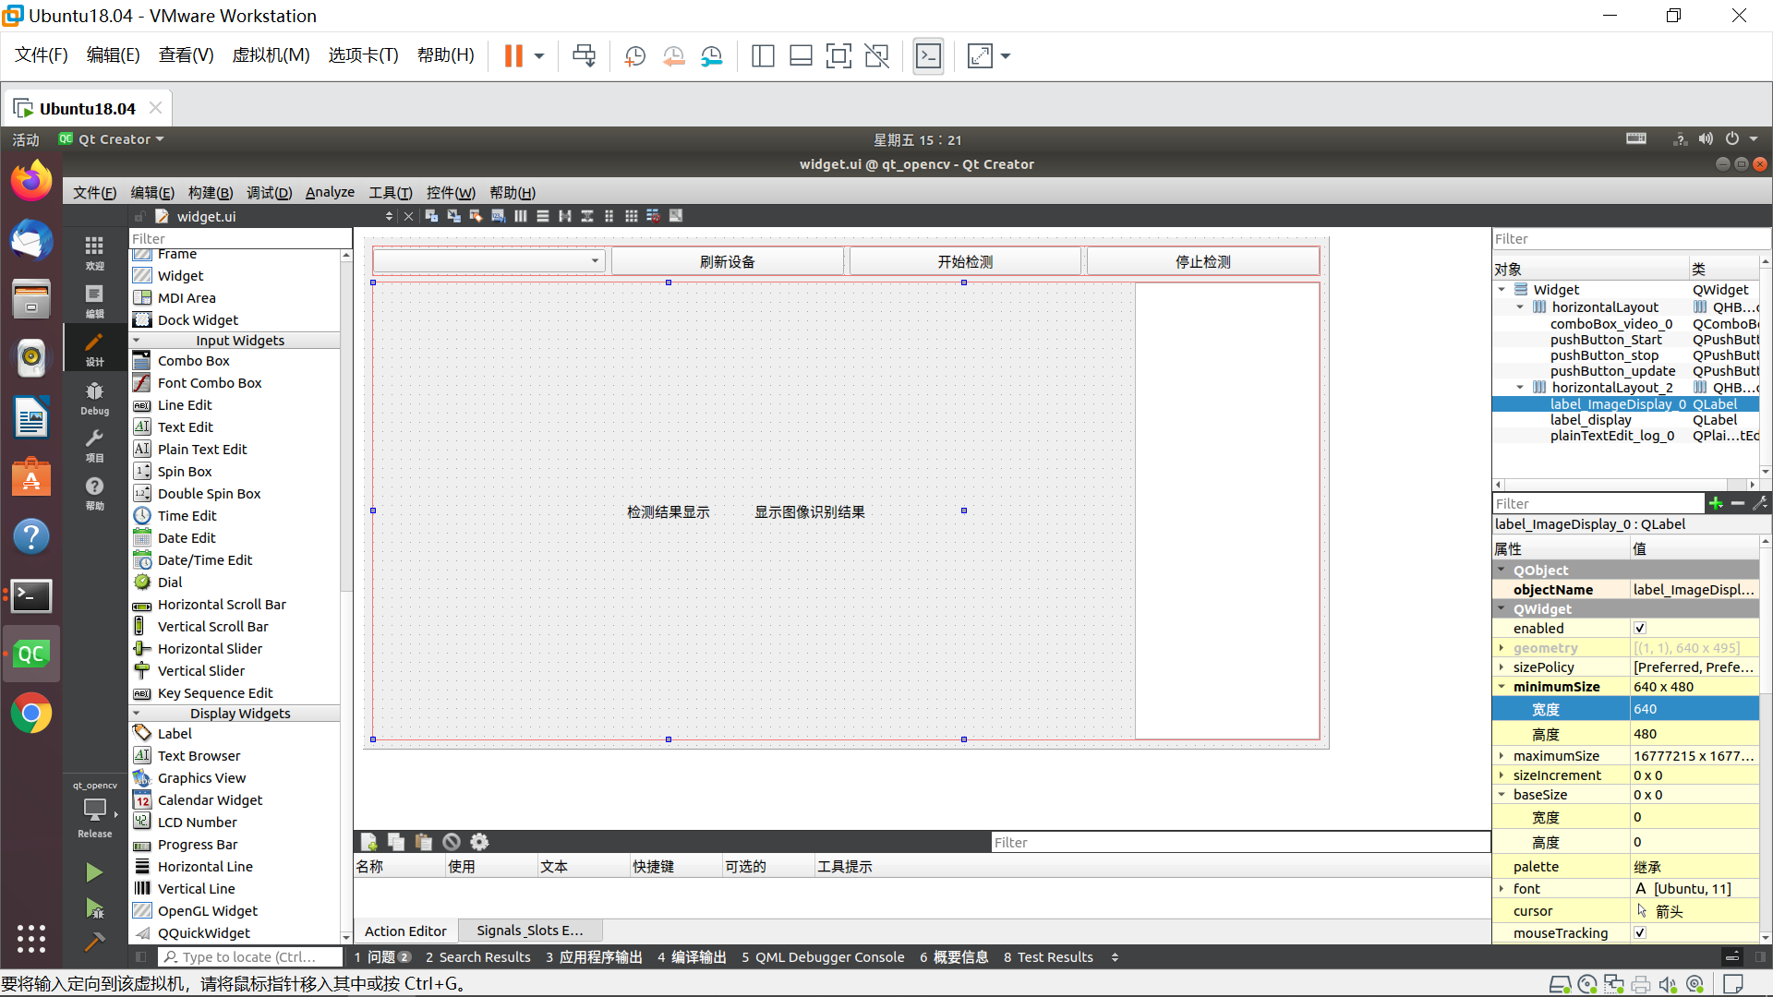Apply Lay Out Horizontally from form toolbar
Image resolution: width=1773 pixels, height=997 pixels.
[x=520, y=216]
